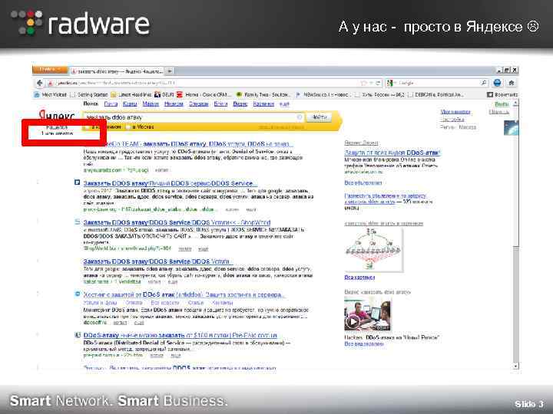
Task: Open the NEWSru.co.il bookmark
Action: (323, 94)
